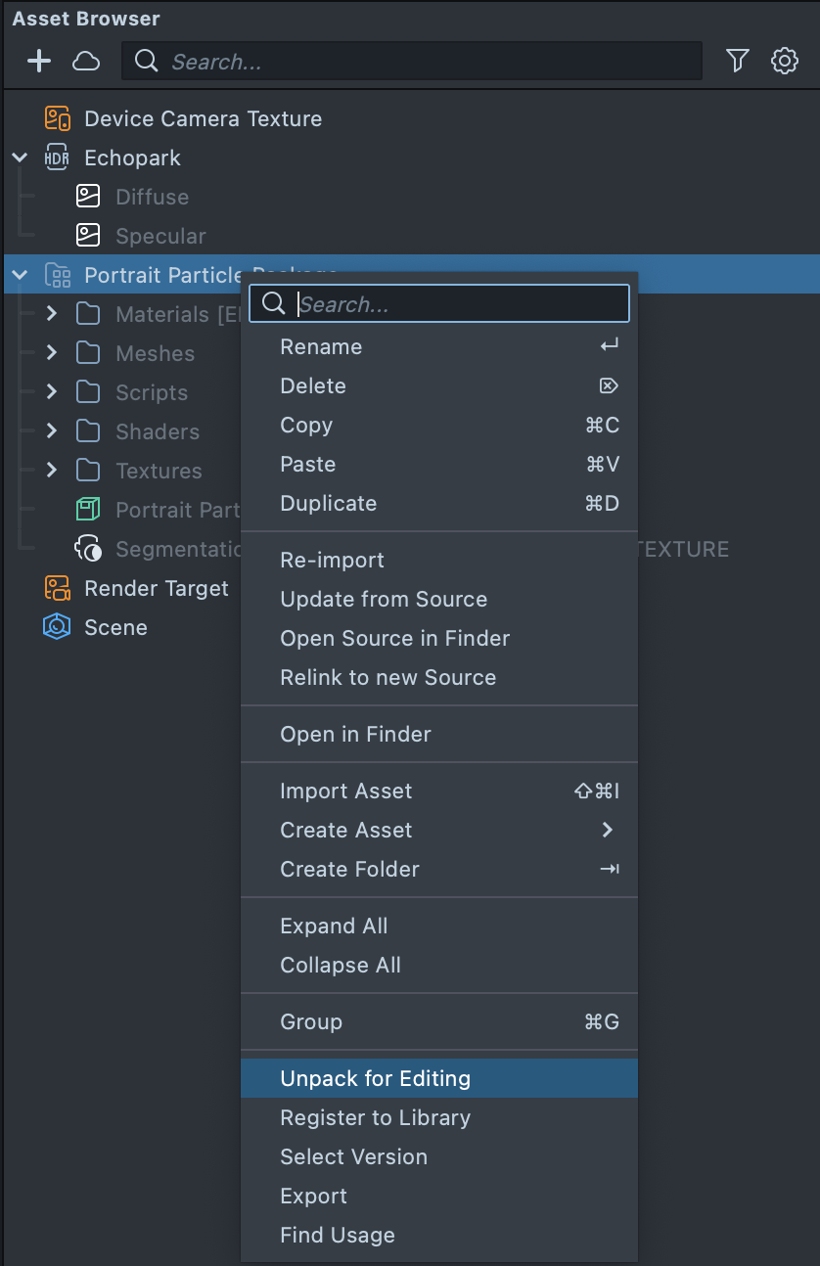820x1266 pixels.
Task: Expand the Scripts folder
Action: pyautogui.click(x=52, y=392)
